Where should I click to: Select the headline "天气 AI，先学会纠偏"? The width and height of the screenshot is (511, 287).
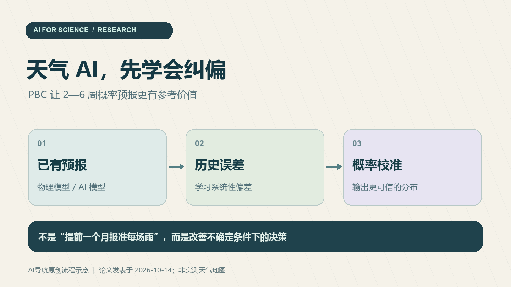[x=126, y=70]
